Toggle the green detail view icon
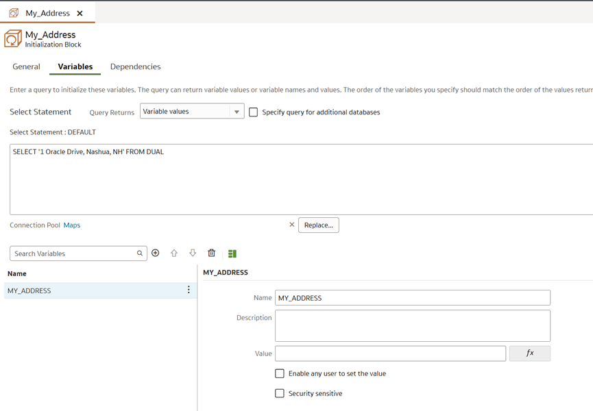The image size is (593, 411). 232,253
